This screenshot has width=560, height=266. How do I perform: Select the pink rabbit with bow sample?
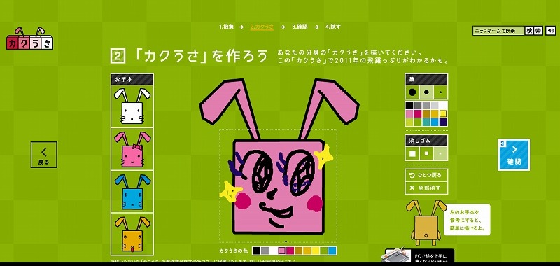(x=132, y=149)
